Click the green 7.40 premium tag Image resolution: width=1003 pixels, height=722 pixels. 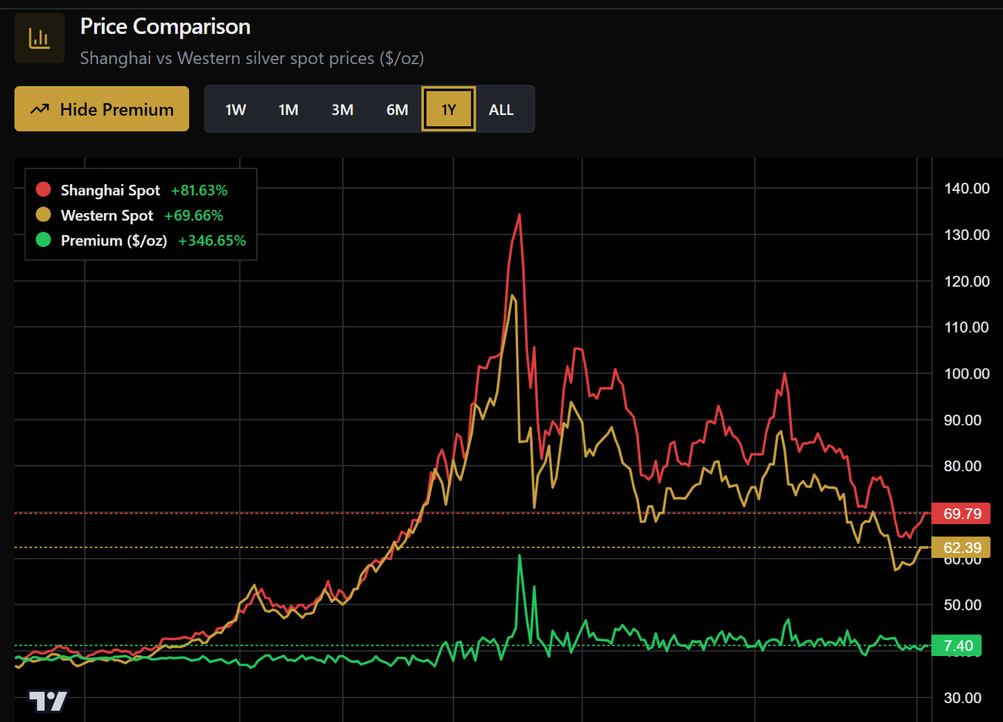coord(958,646)
